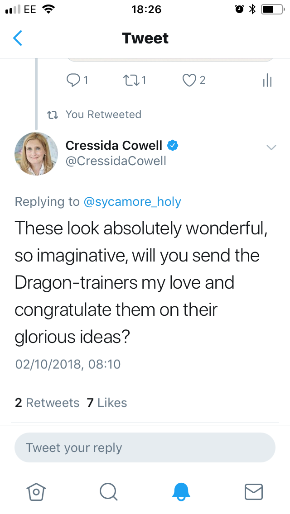Open the Notifications bell tab

[182, 491]
